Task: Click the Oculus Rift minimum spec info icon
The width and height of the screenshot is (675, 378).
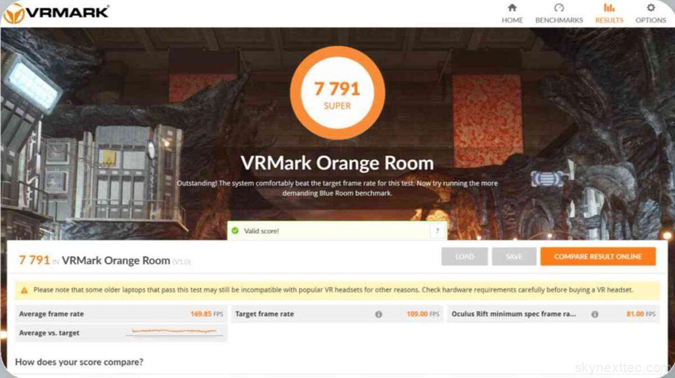Action: click(x=595, y=314)
